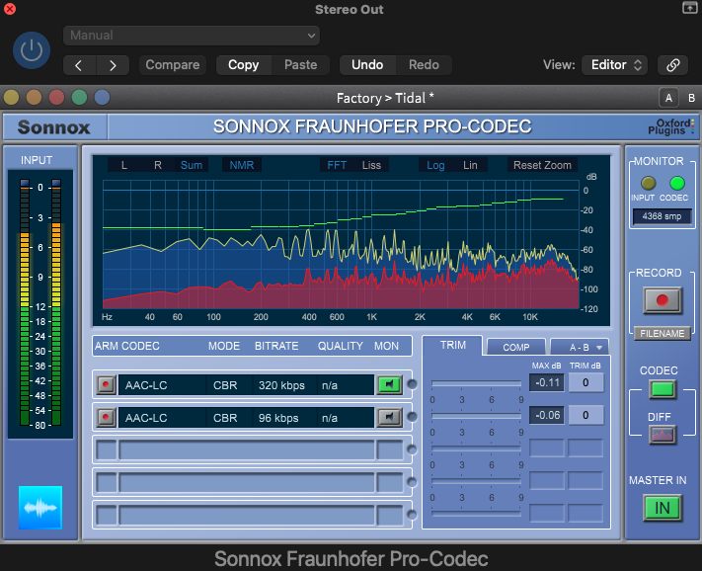Open the View Editor dropdown
This screenshot has height=571, width=702.
[x=615, y=65]
